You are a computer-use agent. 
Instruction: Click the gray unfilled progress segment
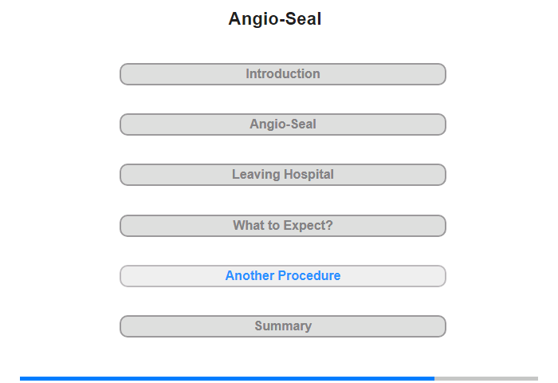click(x=486, y=378)
